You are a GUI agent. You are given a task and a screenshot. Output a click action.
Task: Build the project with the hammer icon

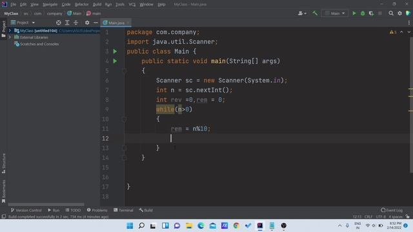(315, 13)
